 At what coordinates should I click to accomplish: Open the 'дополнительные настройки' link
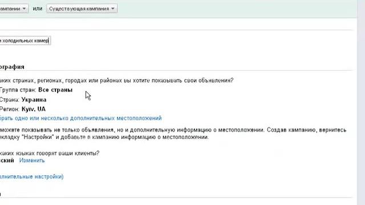[32, 177]
